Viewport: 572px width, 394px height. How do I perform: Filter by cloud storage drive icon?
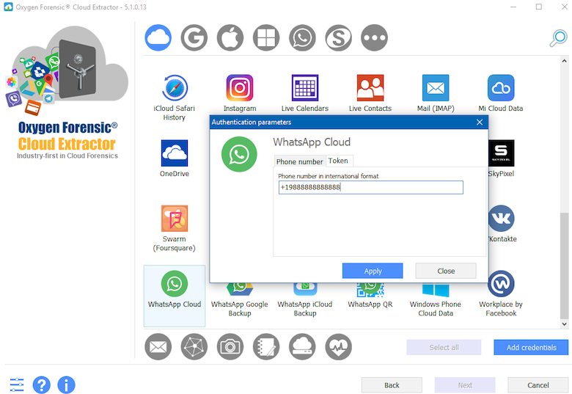click(302, 346)
